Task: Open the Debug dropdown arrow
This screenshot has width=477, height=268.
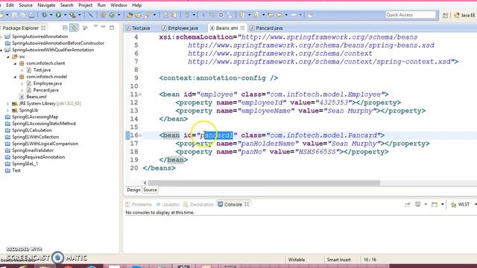Action: pyautogui.click(x=51, y=15)
